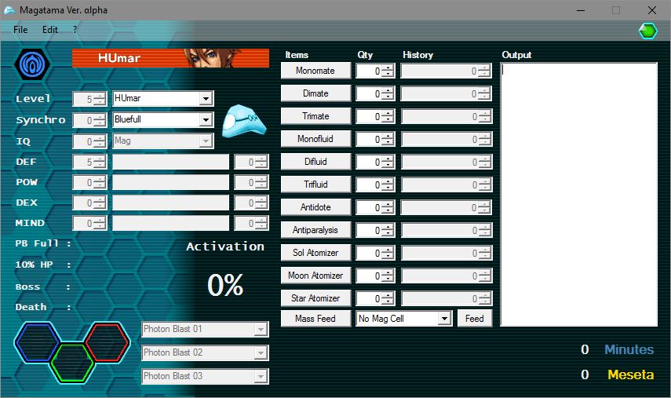
Task: Click the Trifluid button
Action: [x=315, y=184]
